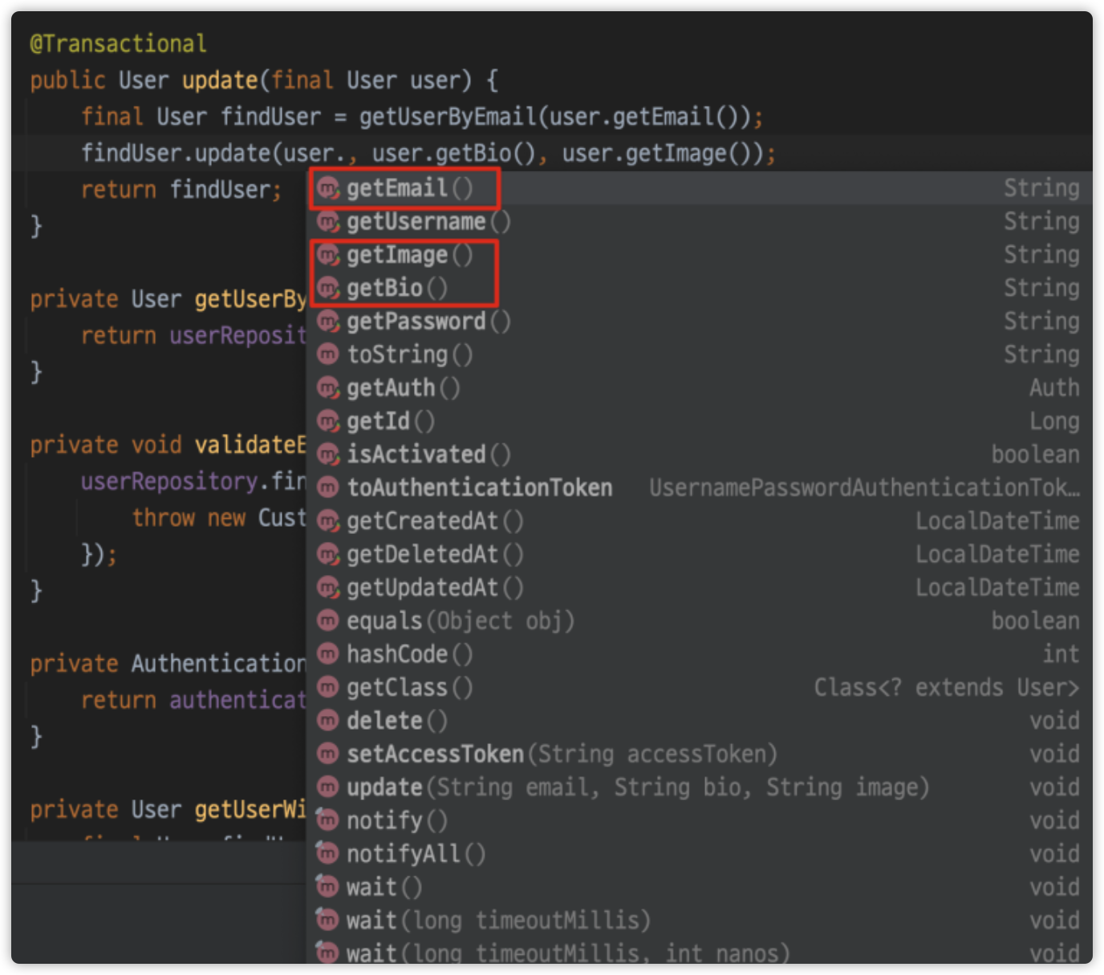Select equals(Object obj) from the list
Image resolution: width=1104 pixels, height=975 pixels.
460,621
